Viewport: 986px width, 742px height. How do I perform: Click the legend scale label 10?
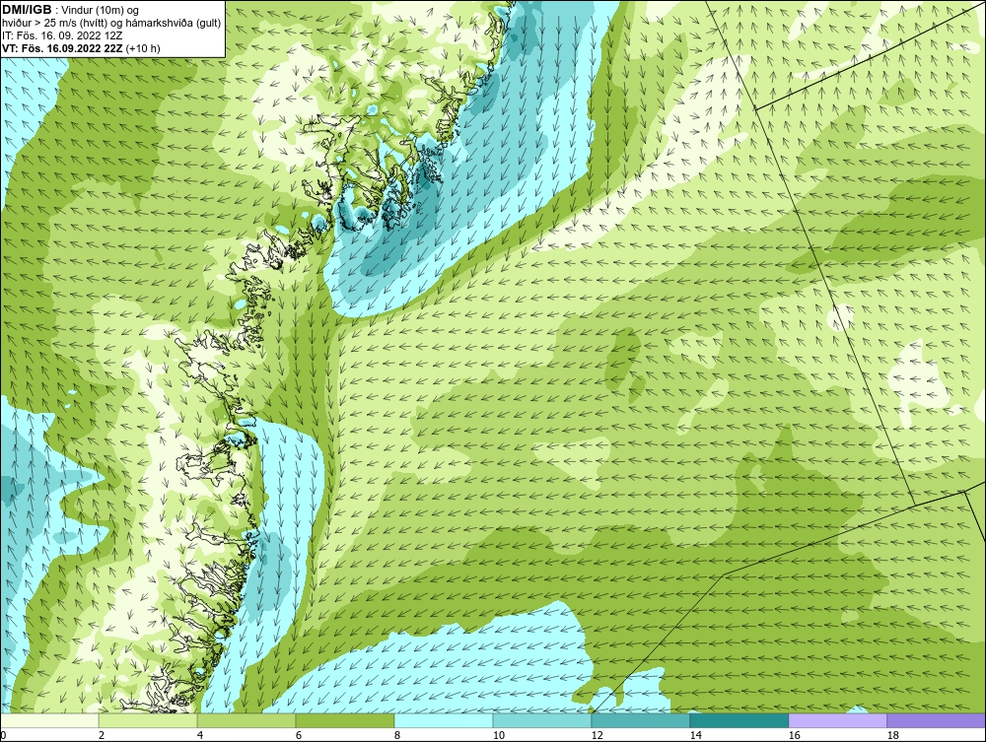click(499, 735)
